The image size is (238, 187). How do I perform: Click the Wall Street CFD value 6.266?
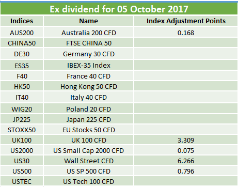click(186, 161)
